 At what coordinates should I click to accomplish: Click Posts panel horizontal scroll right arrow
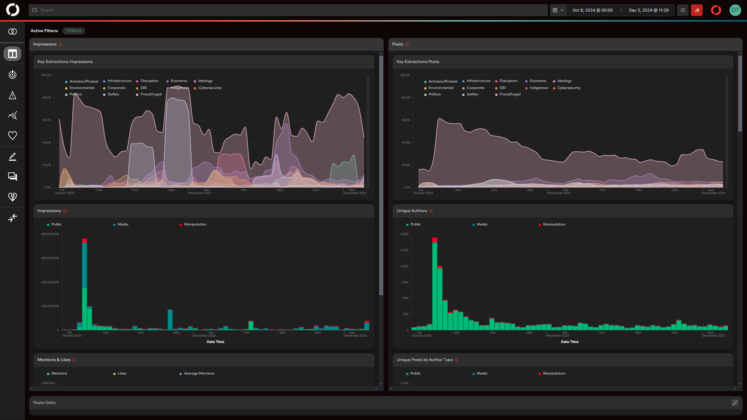pyautogui.click(x=735, y=388)
